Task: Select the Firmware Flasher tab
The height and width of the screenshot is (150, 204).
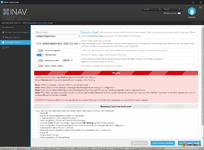Action: (x=15, y=42)
